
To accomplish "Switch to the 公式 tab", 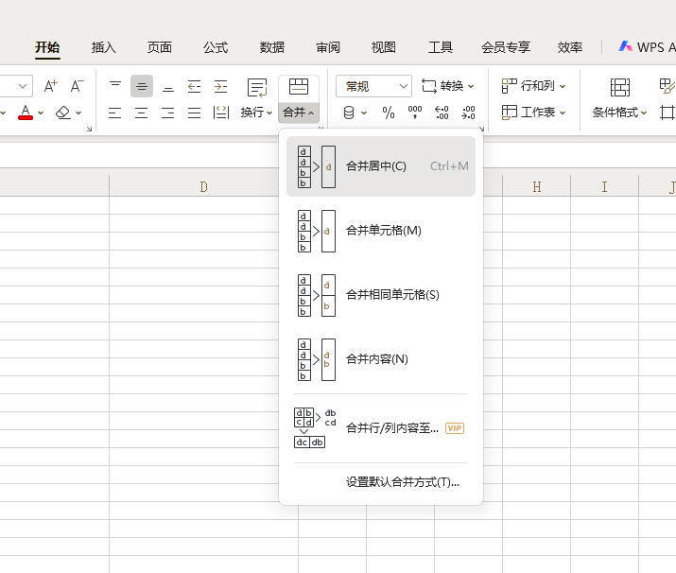I will click(216, 47).
